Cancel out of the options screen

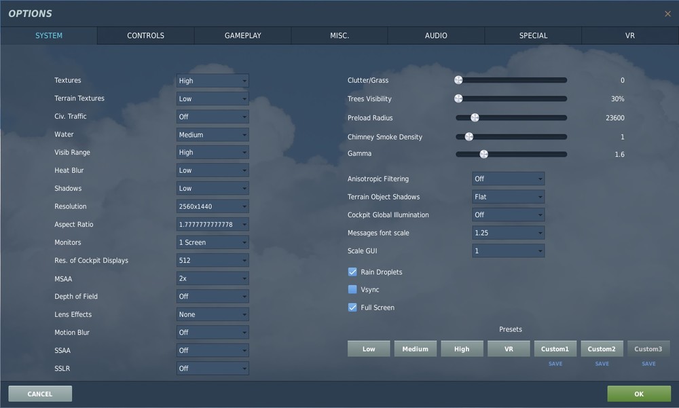coord(39,393)
